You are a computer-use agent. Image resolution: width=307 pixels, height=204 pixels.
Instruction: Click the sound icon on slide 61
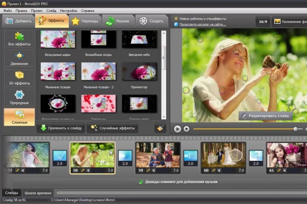click(285, 171)
